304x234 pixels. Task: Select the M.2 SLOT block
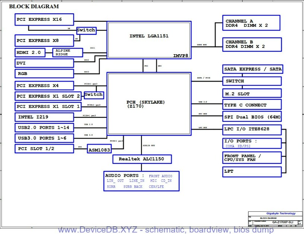(x=252, y=93)
